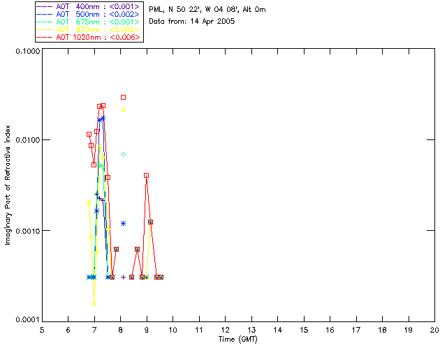Click the AOT 1020nm legend entry
The width and height of the screenshot is (447, 357).
[x=89, y=37]
